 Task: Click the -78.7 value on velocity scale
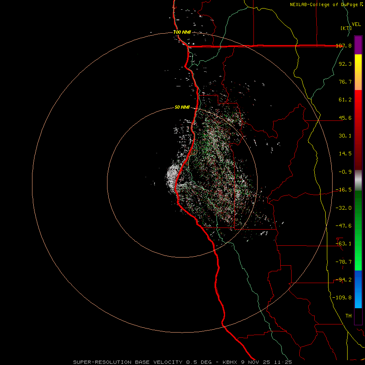point(344,262)
